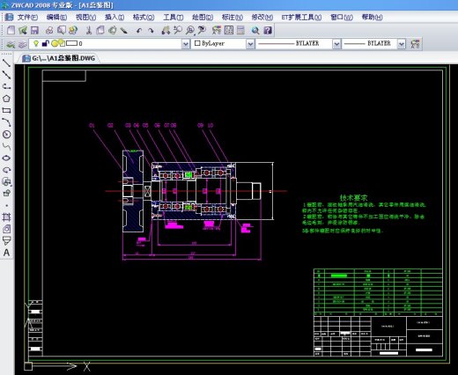The width and height of the screenshot is (458, 375).
Task: Select the Hatch tool icon
Action: pos(6,217)
